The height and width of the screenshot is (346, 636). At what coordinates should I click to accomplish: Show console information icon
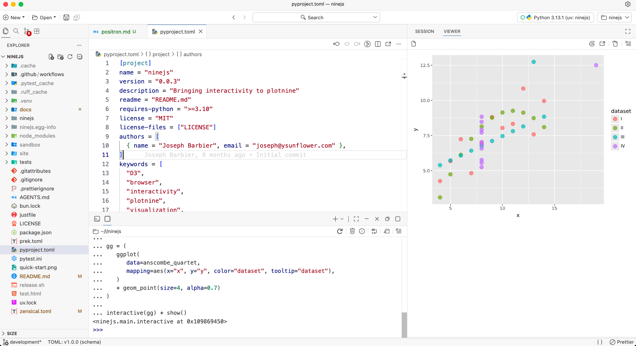pos(362,231)
